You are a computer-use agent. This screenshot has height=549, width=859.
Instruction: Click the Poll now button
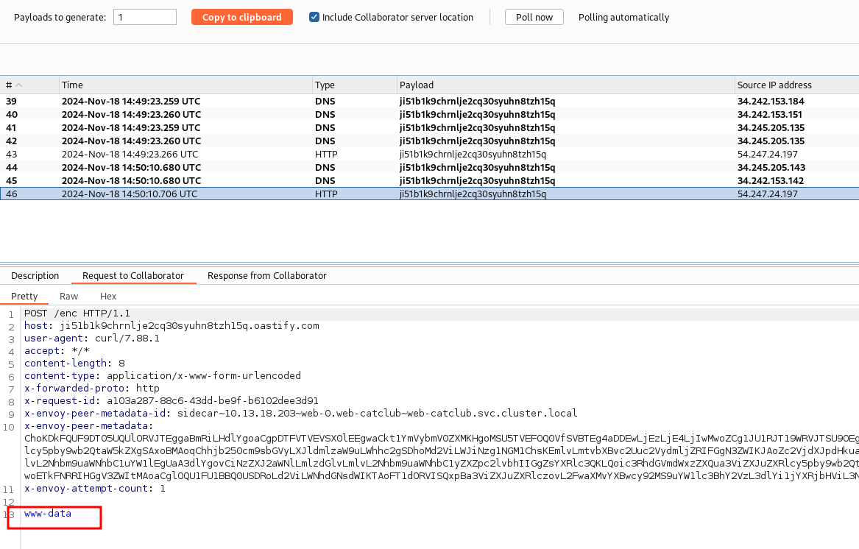(x=534, y=16)
